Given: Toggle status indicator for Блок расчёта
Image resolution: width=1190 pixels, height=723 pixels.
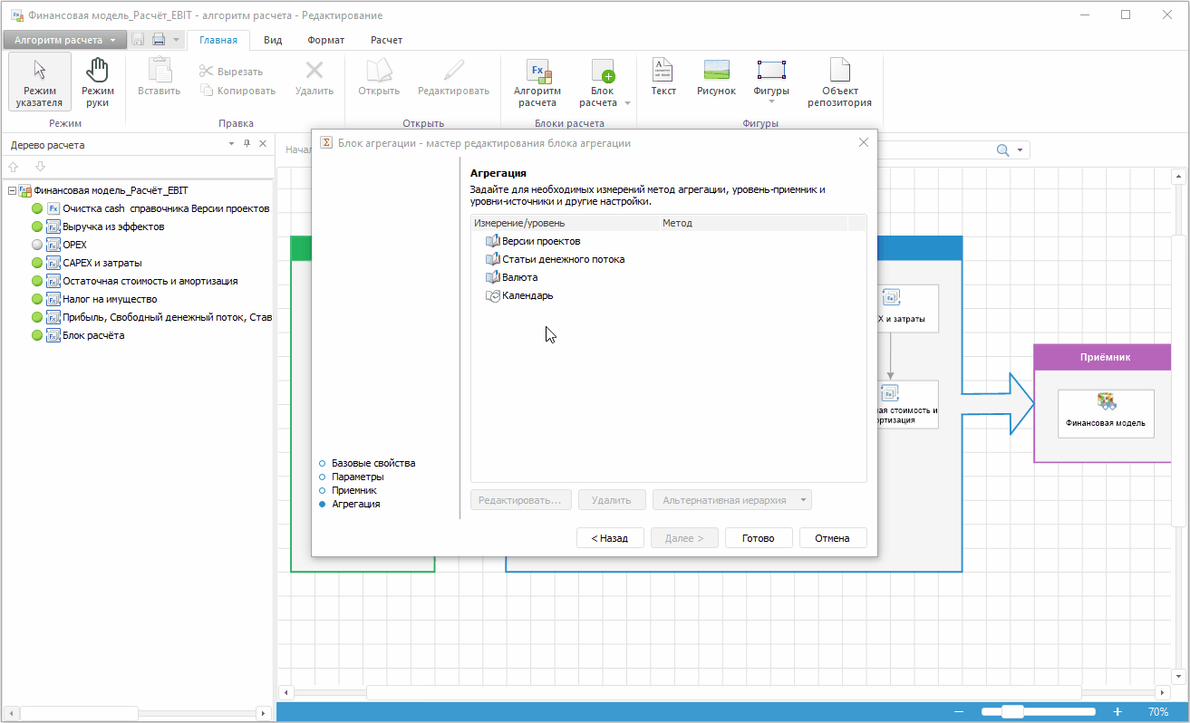Looking at the screenshot, I should pos(37,335).
